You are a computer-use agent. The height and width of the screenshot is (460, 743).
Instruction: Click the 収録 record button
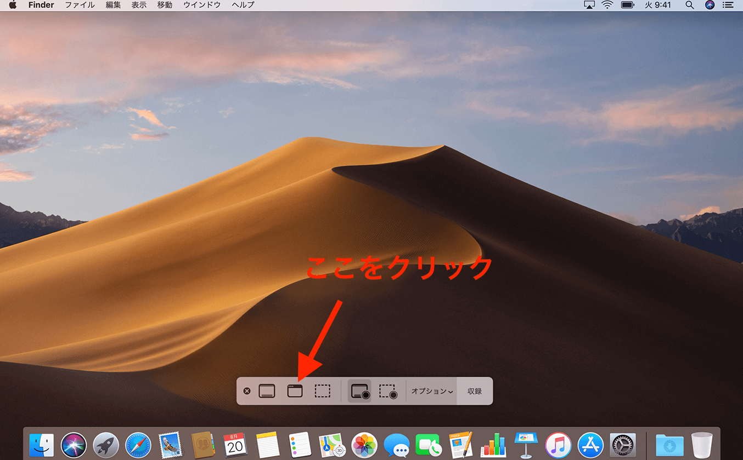pos(475,391)
